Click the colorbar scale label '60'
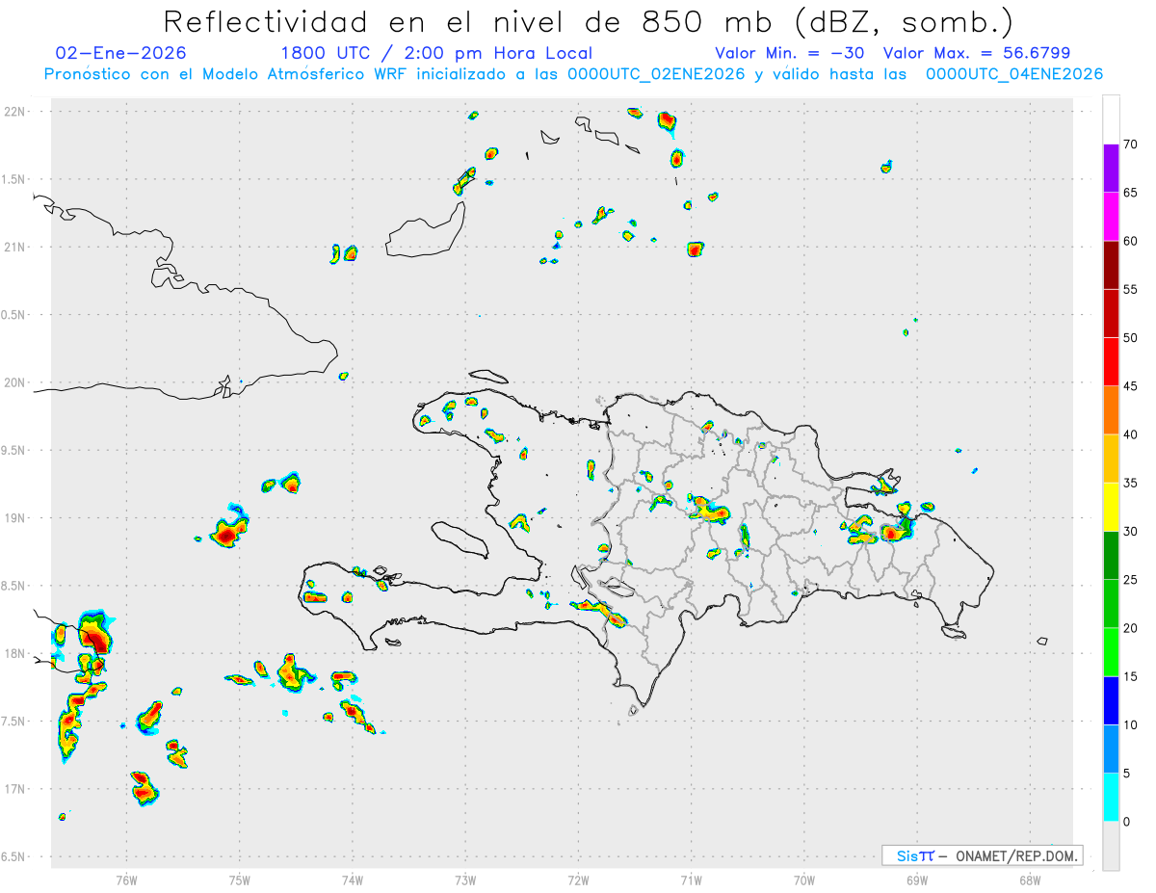Screen dimensions: 1156x893 click(1131, 241)
